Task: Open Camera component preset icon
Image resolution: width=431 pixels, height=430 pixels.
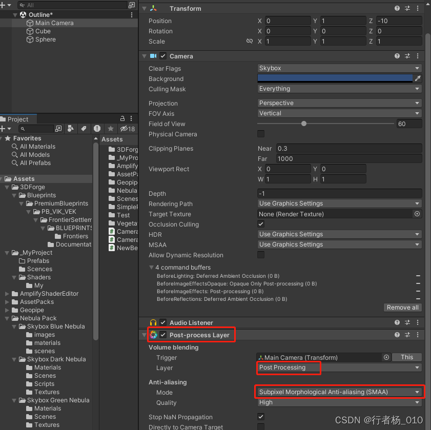Action: point(407,56)
